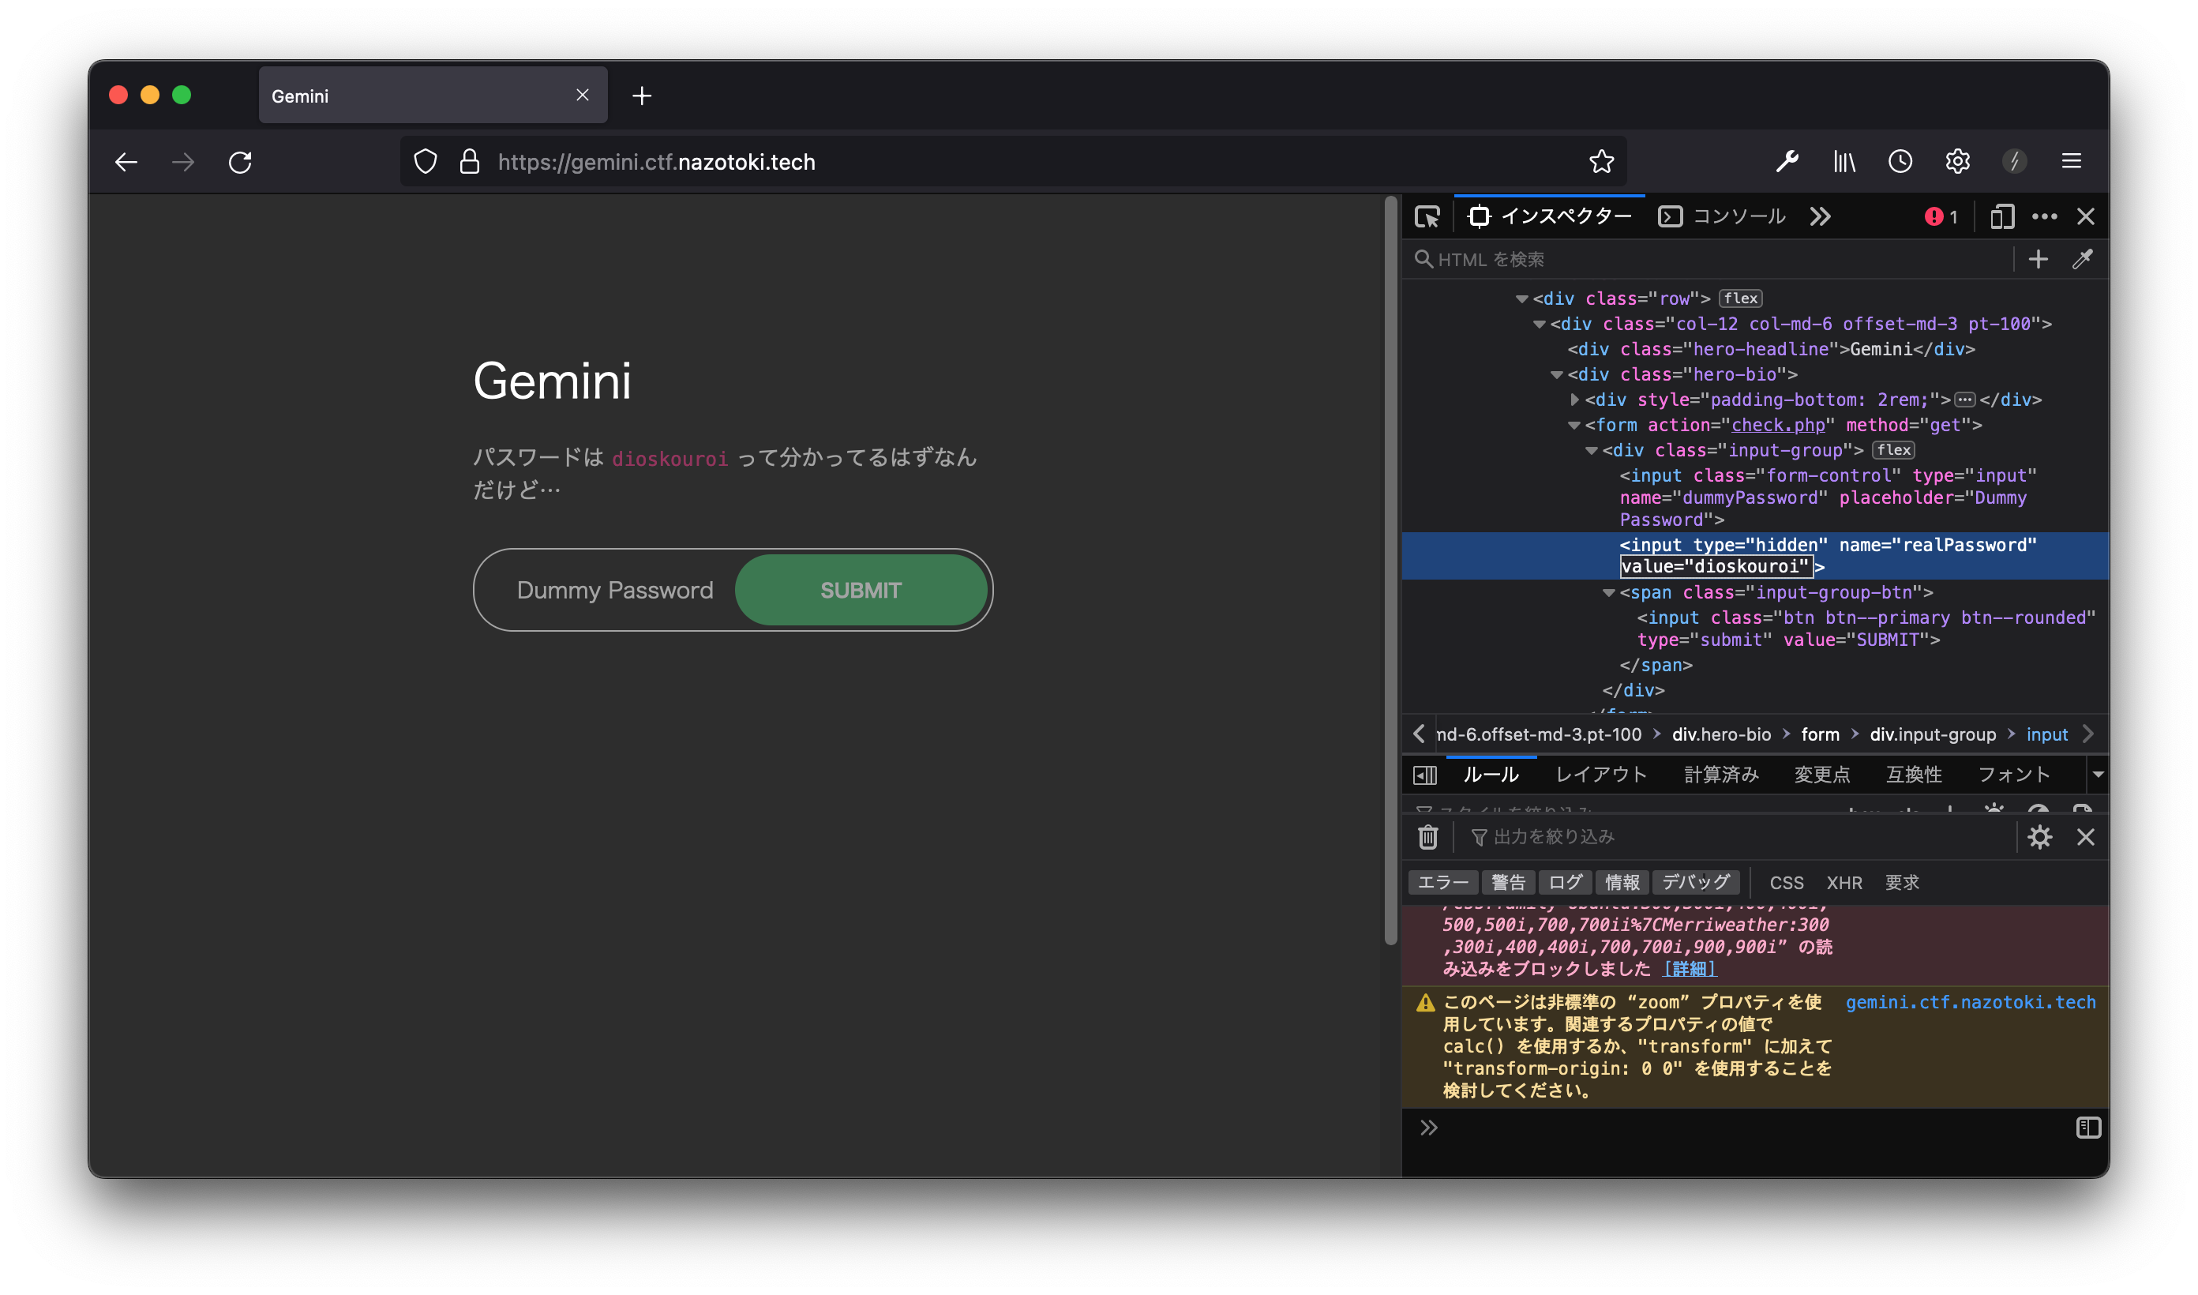Expand more devtools tabs chevron
2198x1295 pixels.
click(x=1820, y=216)
